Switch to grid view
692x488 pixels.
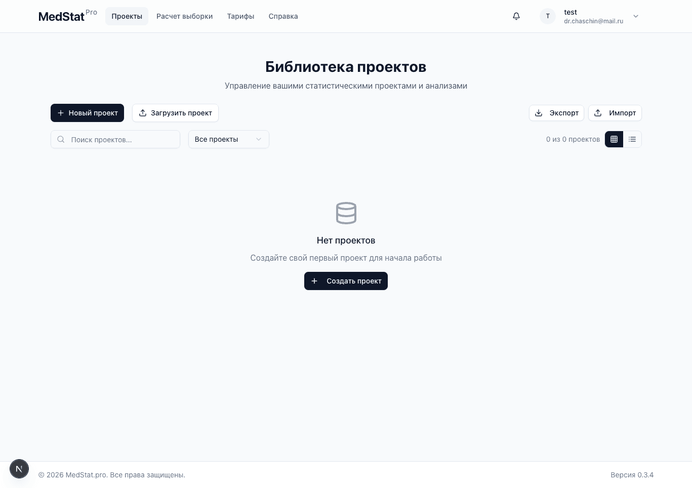coord(614,139)
